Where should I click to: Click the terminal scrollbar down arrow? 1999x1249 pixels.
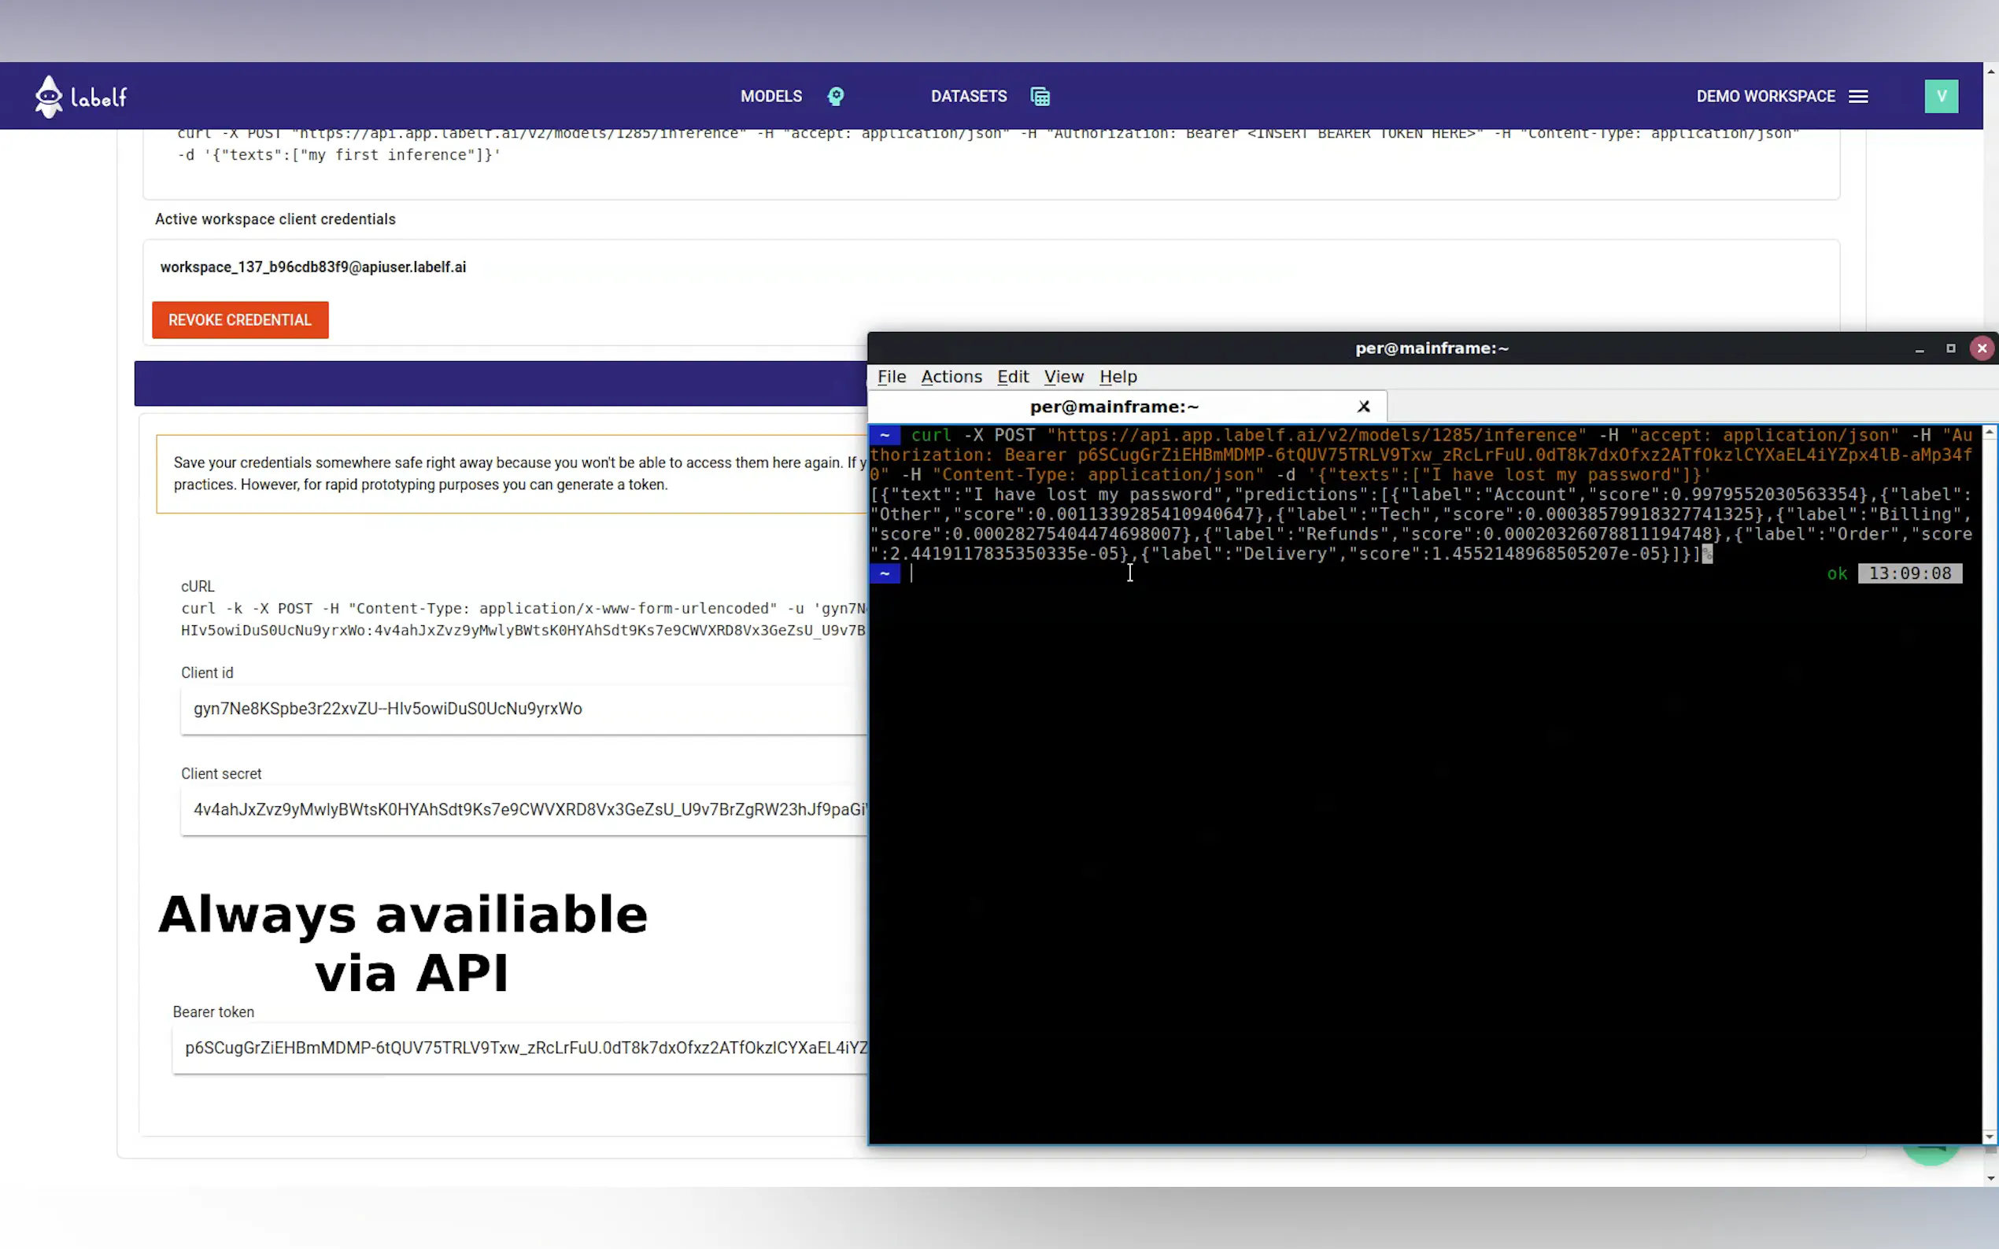click(x=1989, y=1137)
